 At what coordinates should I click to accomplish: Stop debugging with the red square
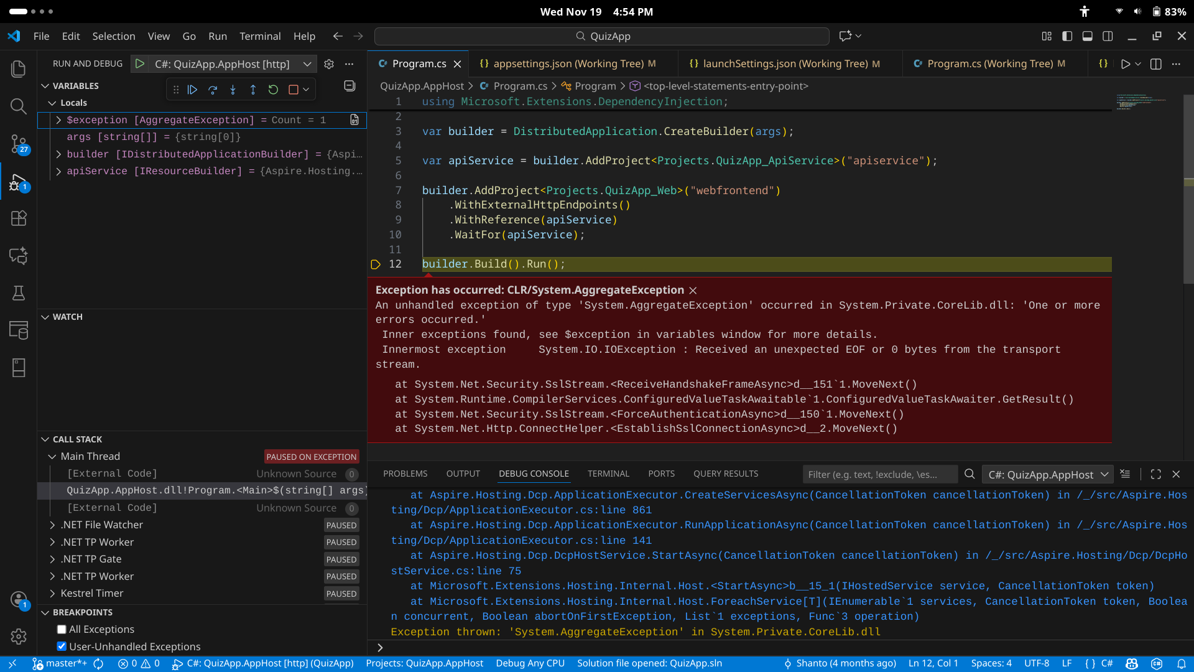[293, 90]
